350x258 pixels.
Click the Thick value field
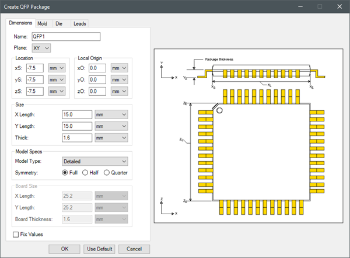click(x=77, y=138)
